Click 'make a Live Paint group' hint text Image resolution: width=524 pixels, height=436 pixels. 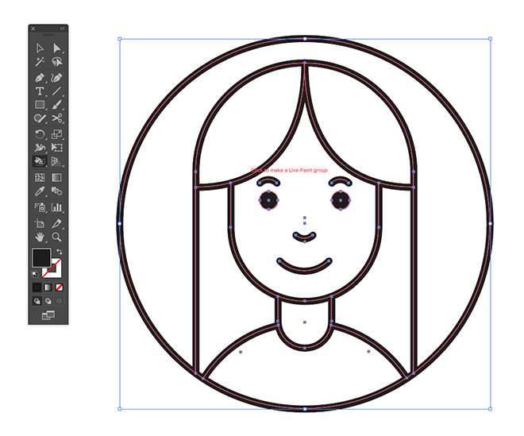(299, 170)
